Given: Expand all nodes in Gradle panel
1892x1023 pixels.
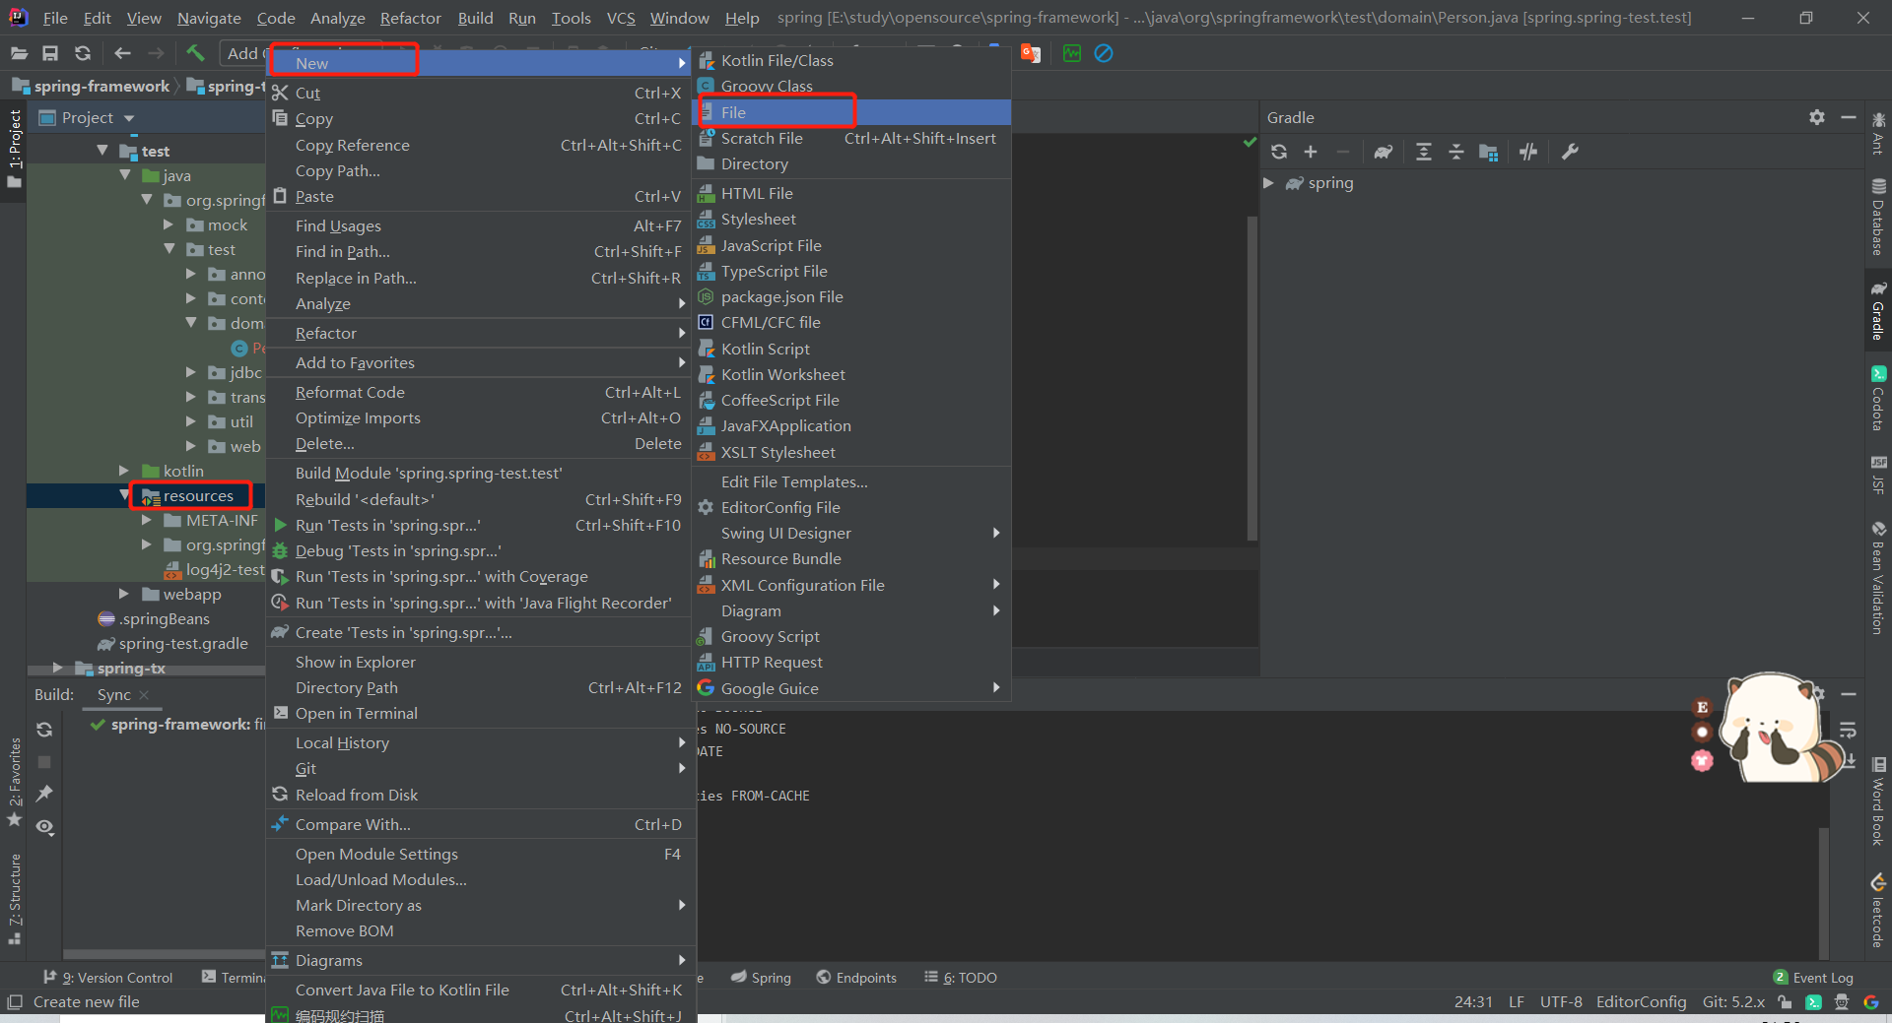Looking at the screenshot, I should point(1424,152).
